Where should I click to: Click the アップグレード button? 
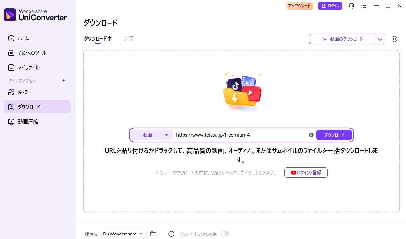[299, 6]
